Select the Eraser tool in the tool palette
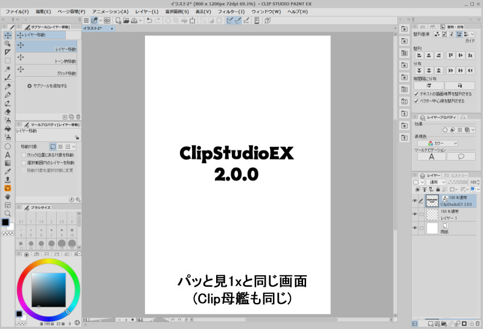This screenshot has height=329, width=483. click(8, 112)
